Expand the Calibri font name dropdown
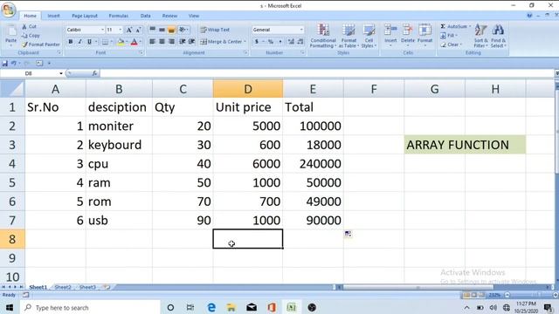This screenshot has width=559, height=314. 103,30
